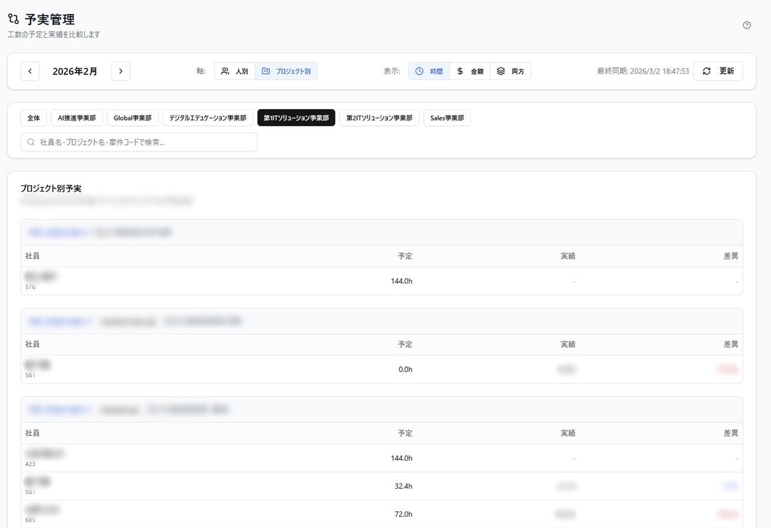The height and width of the screenshot is (528, 771).
Task: Set display to 時間 mode
Action: (x=429, y=71)
